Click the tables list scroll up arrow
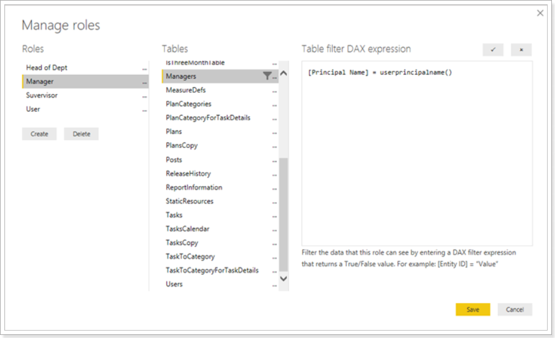Image resolution: width=555 pixels, height=338 pixels. 284,73
